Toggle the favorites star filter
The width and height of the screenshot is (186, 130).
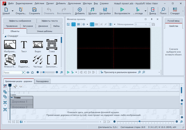click(x=32, y=72)
